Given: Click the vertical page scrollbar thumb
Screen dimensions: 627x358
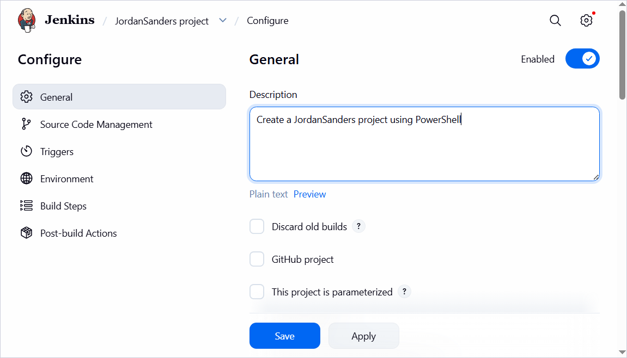Looking at the screenshot, I should pyautogui.click(x=622, y=55).
